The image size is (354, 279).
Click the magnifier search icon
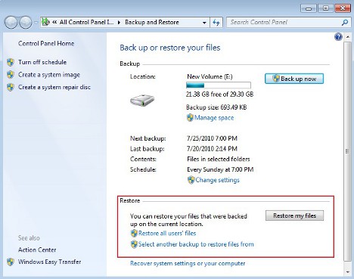[x=345, y=23]
